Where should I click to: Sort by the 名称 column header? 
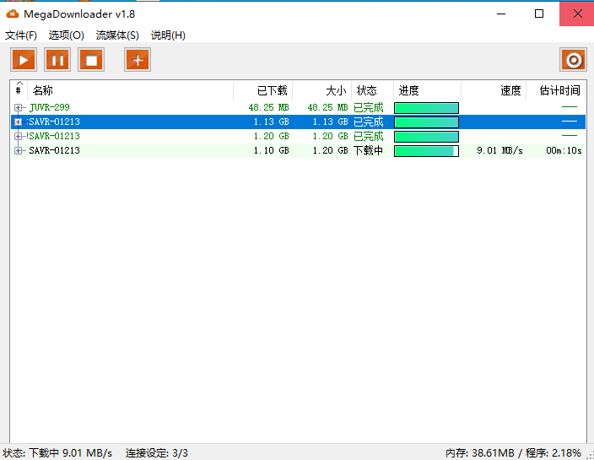coord(130,90)
